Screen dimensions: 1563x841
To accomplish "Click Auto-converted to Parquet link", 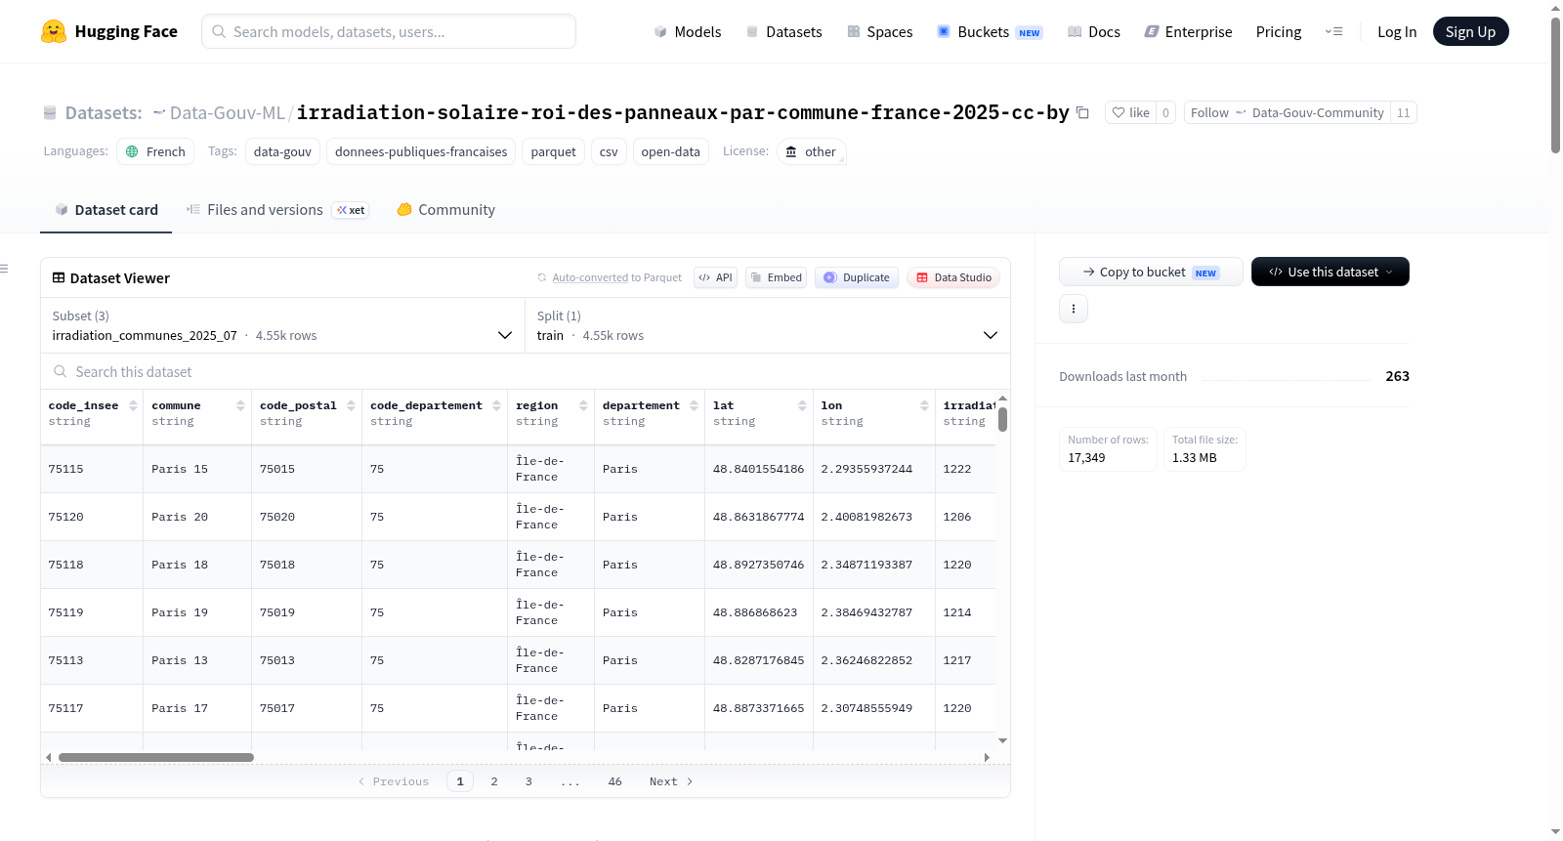I will tap(616, 277).
